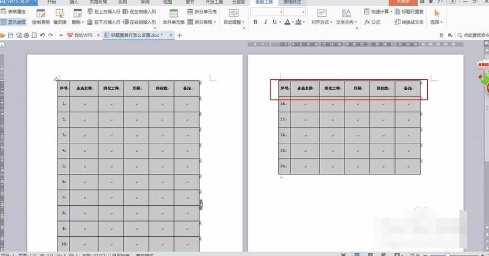Select the 绘制表格 draw table tool
This screenshot has height=256, width=489.
point(41,17)
